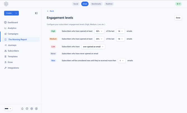Open the 'ever opened an email' dropdown
Image resolution: width=187 pixels, height=113 pixels.
(93, 47)
